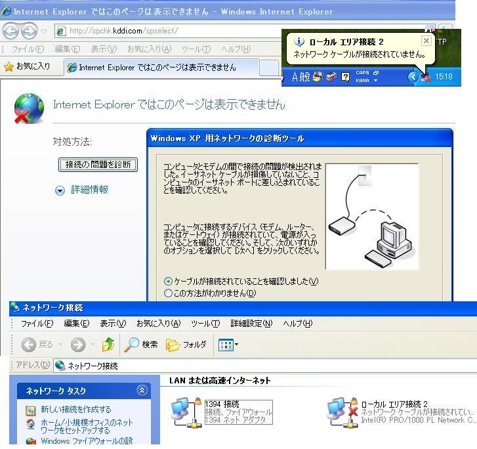Open ファイル(F) menu in Internet Explorer
The height and width of the screenshot is (449, 477).
(28, 49)
